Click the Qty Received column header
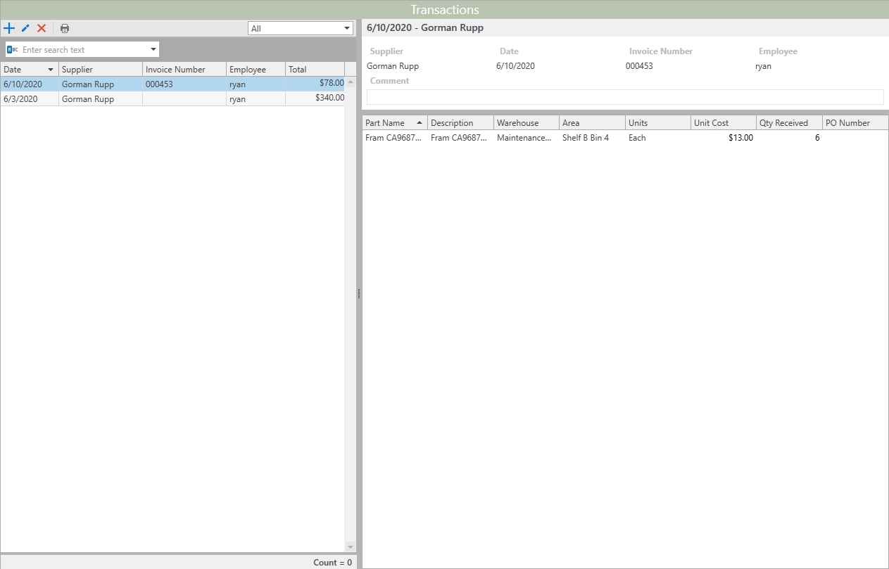 (x=789, y=122)
